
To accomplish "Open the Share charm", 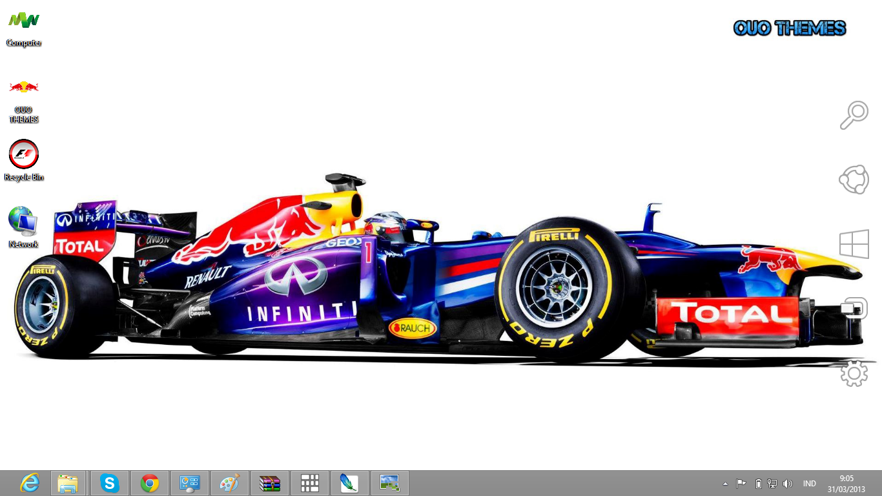I will tap(854, 180).
